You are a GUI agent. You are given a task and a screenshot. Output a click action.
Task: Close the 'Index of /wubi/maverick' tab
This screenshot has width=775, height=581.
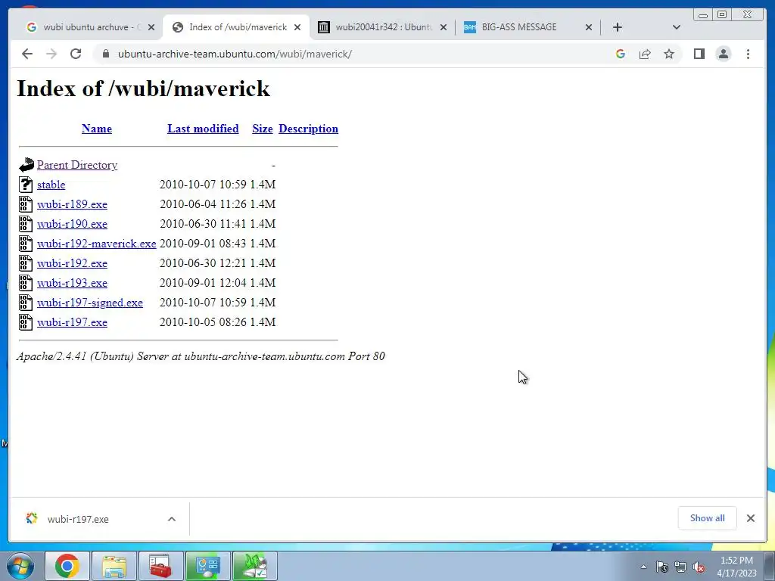(x=297, y=27)
